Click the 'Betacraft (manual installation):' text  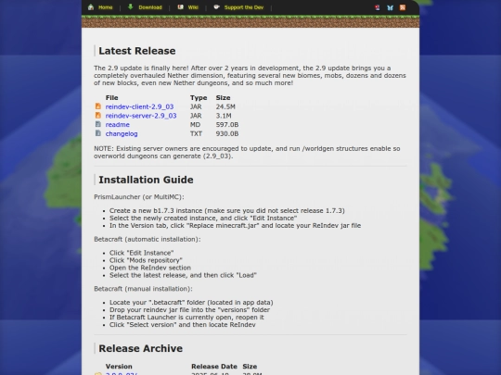pos(143,289)
